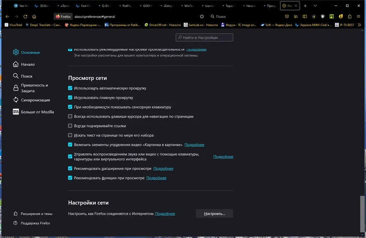Enable клавиши курсора для навигации checkbox
Viewport: 366px width, 238px height.
click(70, 116)
